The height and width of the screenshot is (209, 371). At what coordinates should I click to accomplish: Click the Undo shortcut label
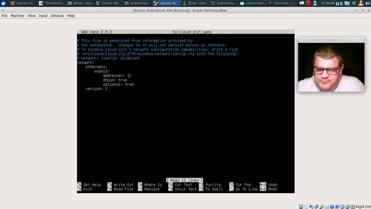click(272, 185)
